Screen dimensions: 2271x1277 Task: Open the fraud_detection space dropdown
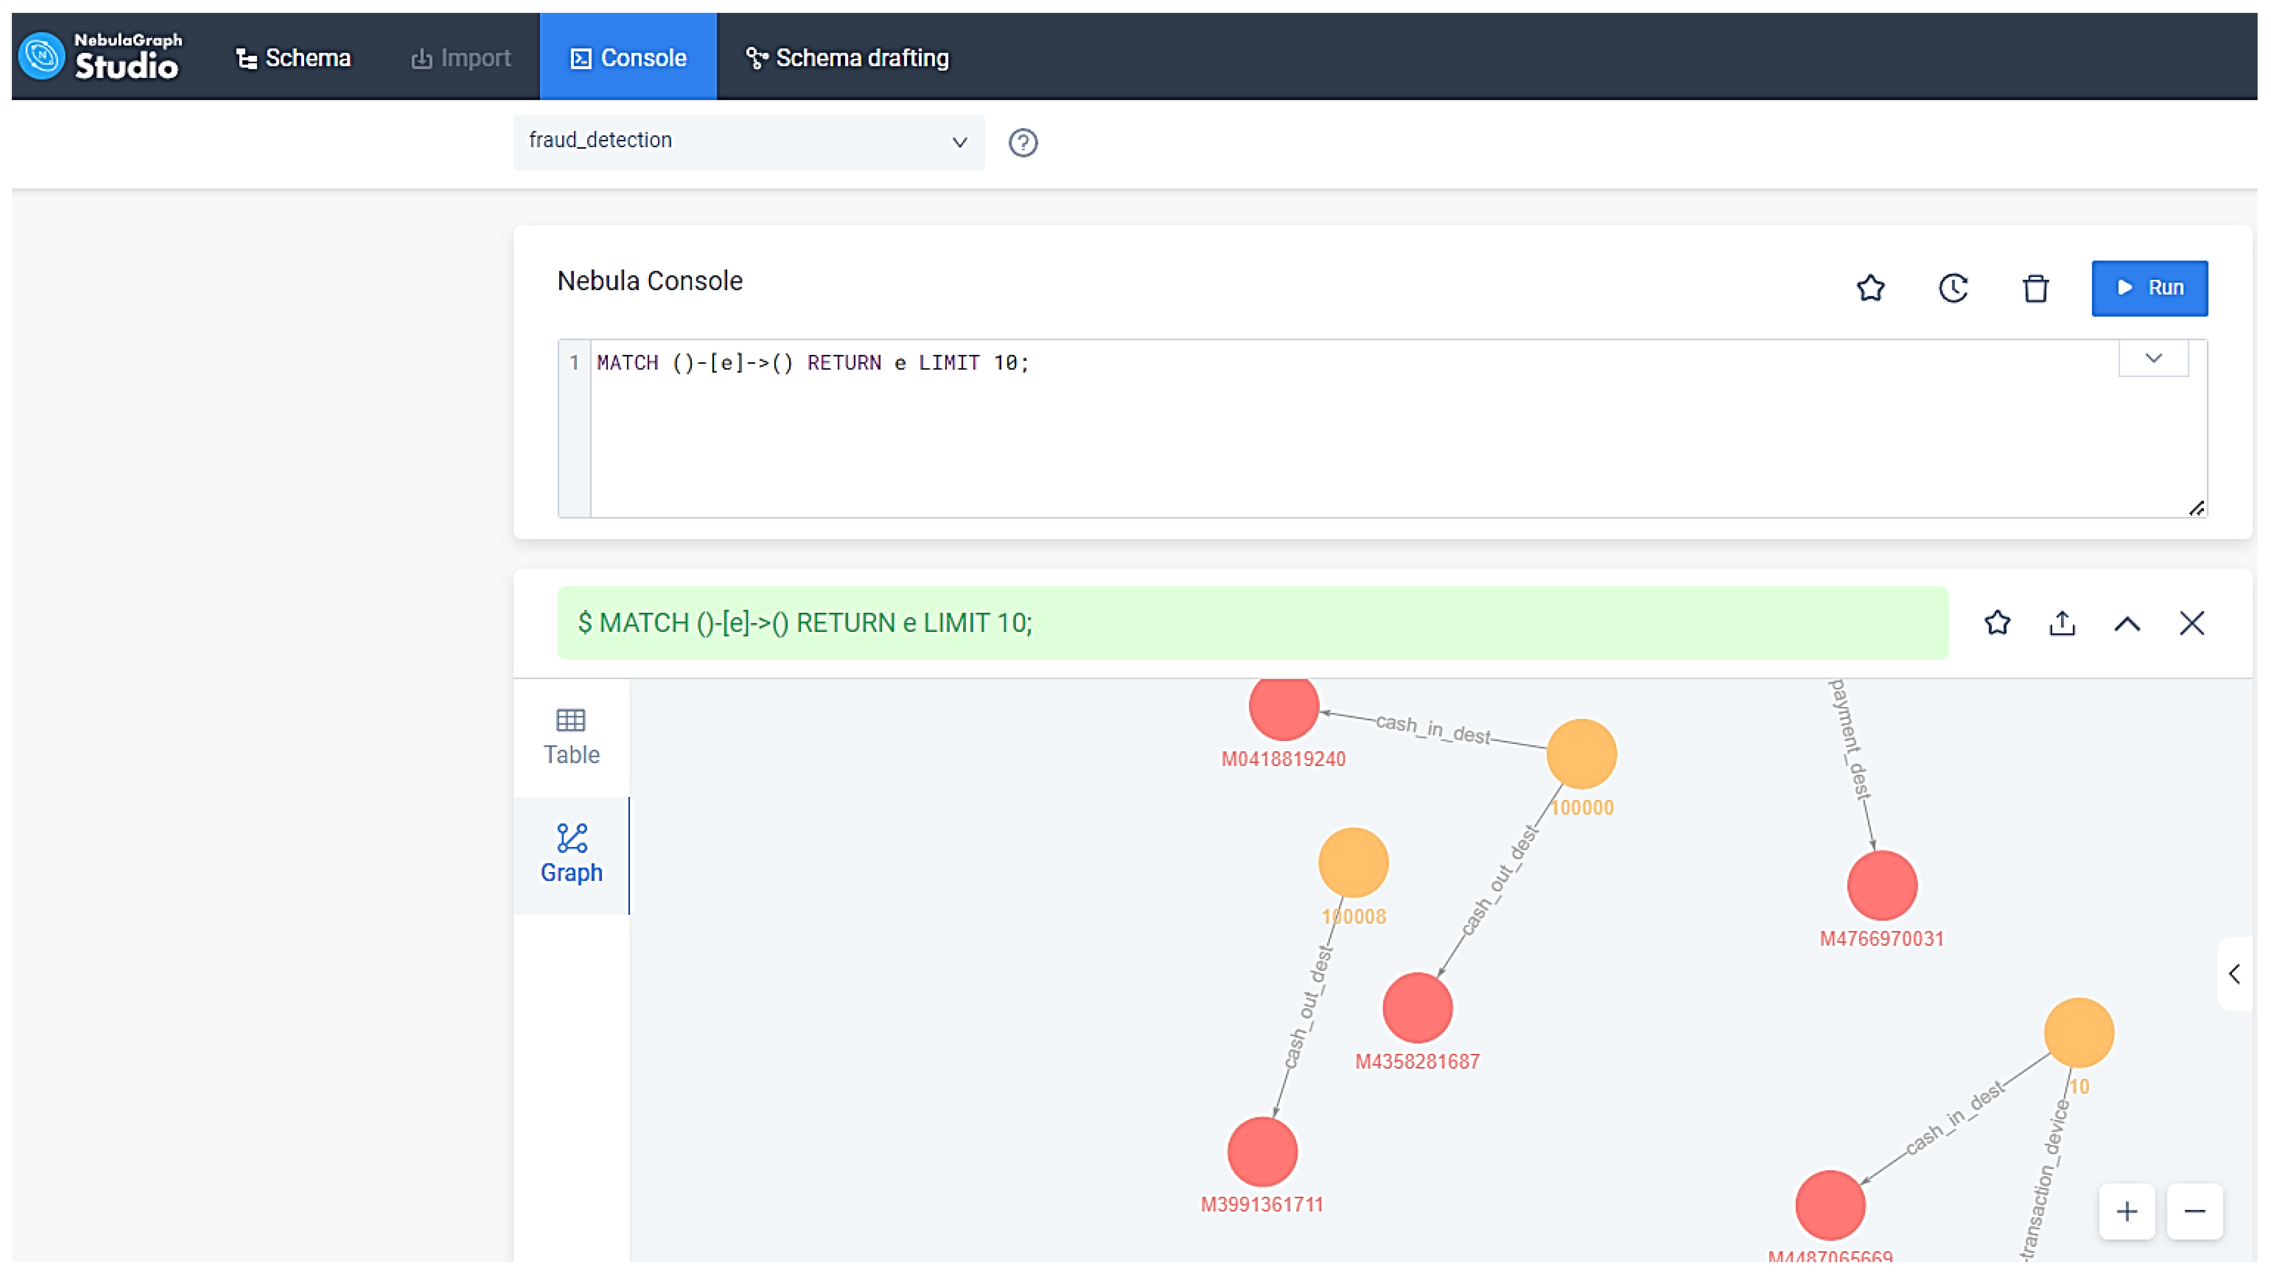(747, 141)
